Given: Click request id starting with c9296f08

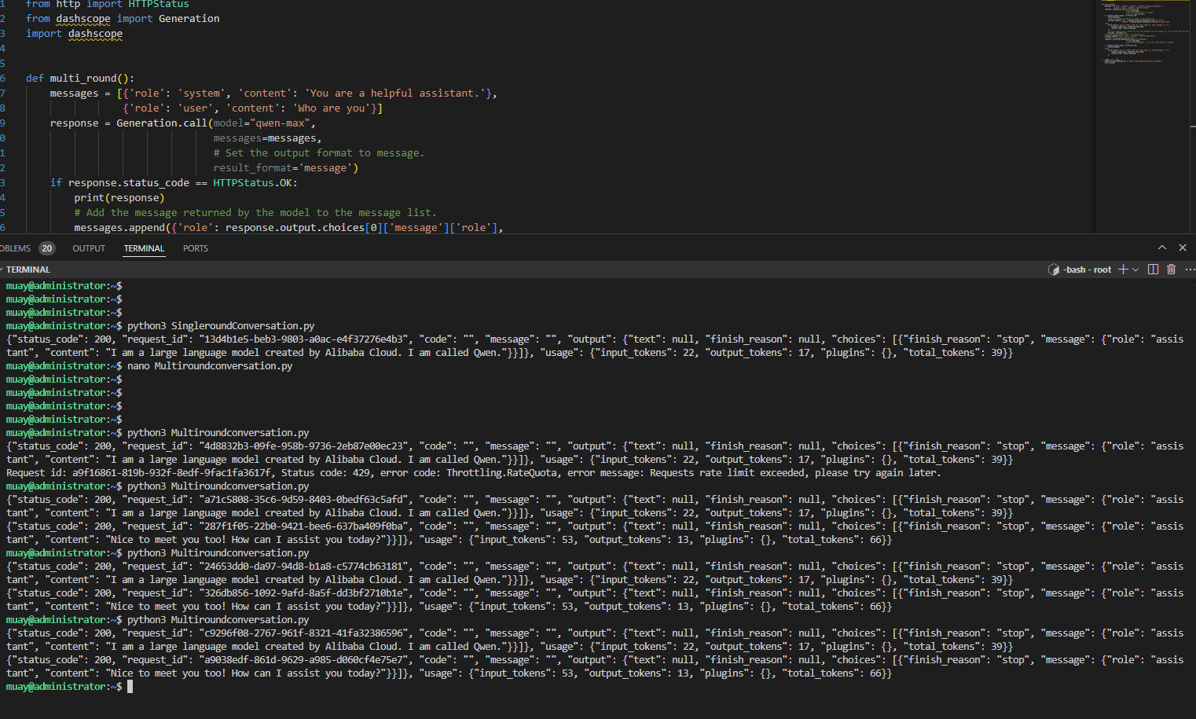Looking at the screenshot, I should point(305,633).
